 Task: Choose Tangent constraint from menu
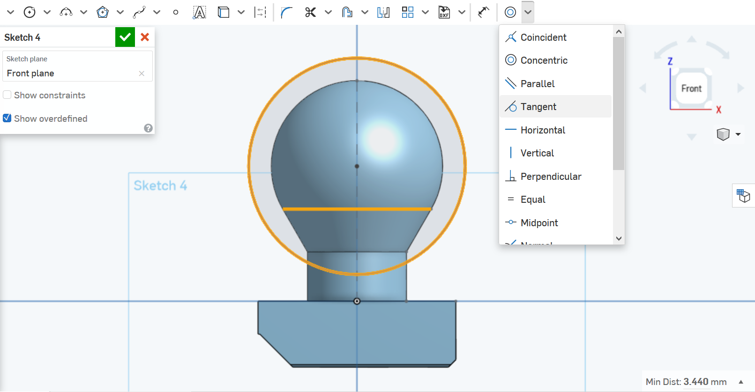[x=556, y=106]
